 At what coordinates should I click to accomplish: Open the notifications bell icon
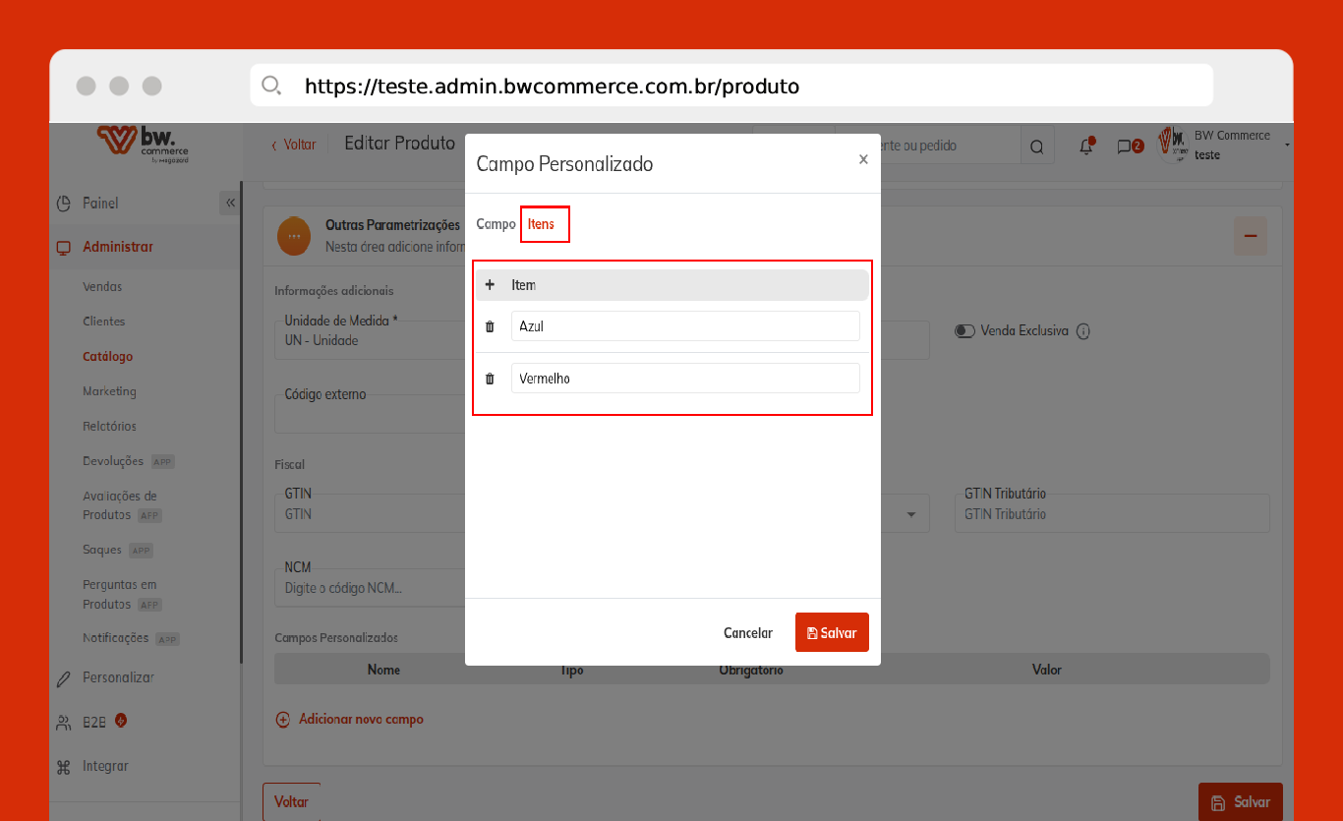click(1085, 147)
